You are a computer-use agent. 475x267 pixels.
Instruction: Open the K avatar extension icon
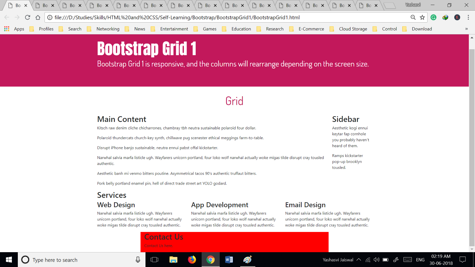[457, 18]
